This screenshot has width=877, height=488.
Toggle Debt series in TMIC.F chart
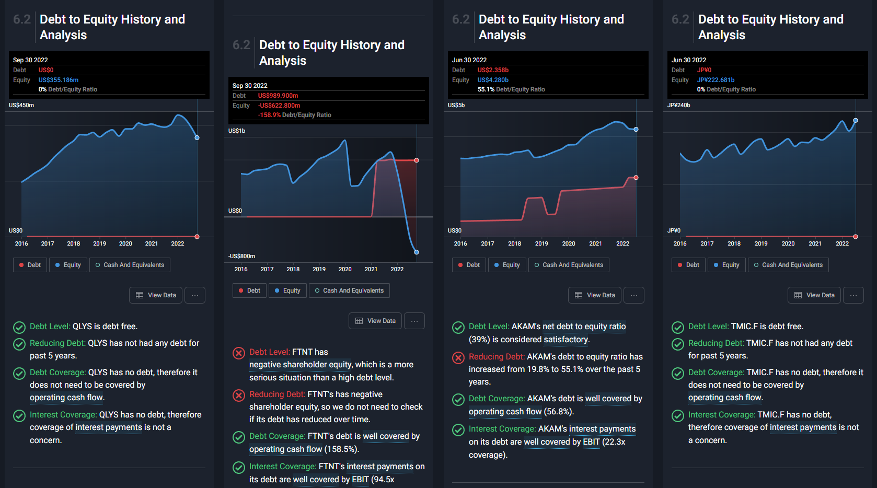coord(688,265)
